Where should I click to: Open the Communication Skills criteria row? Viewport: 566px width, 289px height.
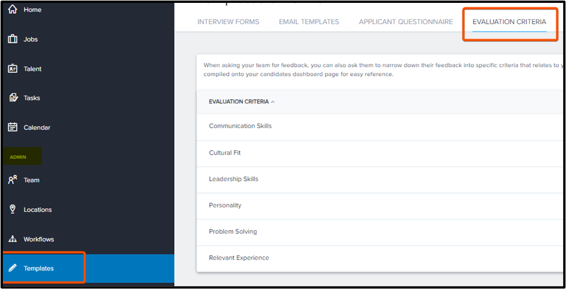[x=240, y=126]
